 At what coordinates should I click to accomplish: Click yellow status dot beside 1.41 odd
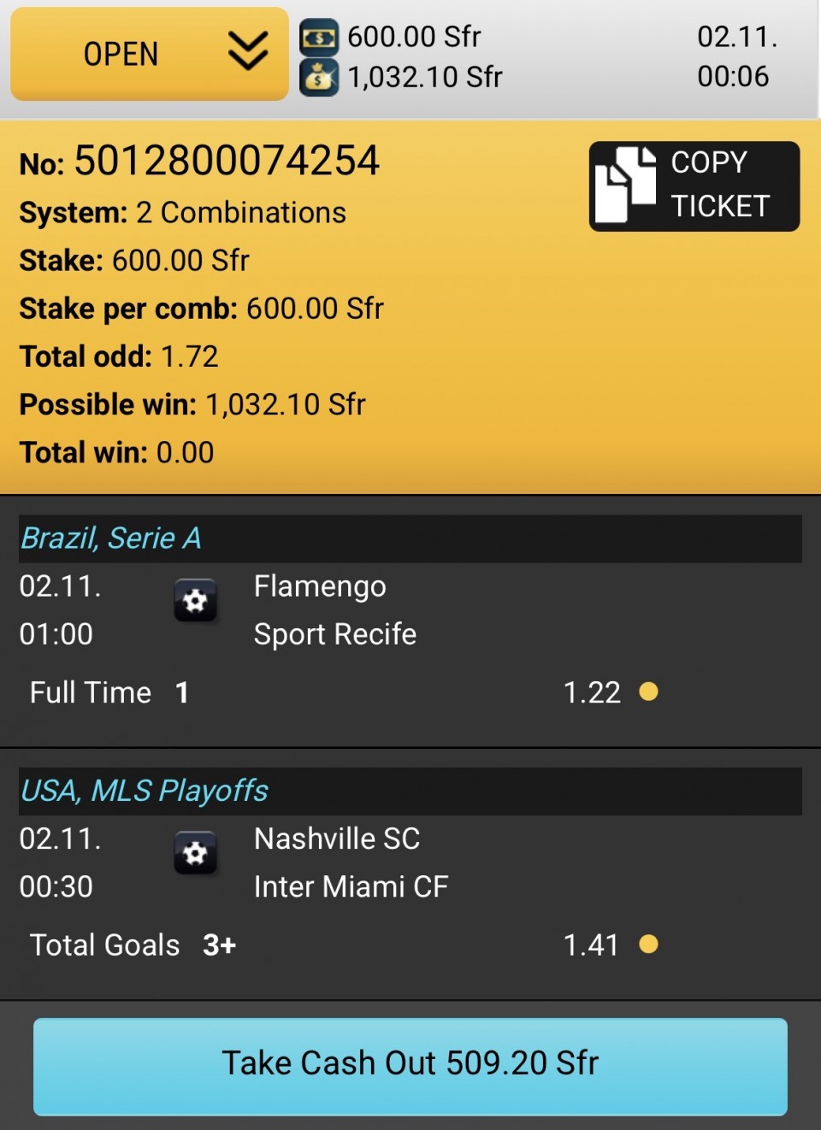click(648, 944)
